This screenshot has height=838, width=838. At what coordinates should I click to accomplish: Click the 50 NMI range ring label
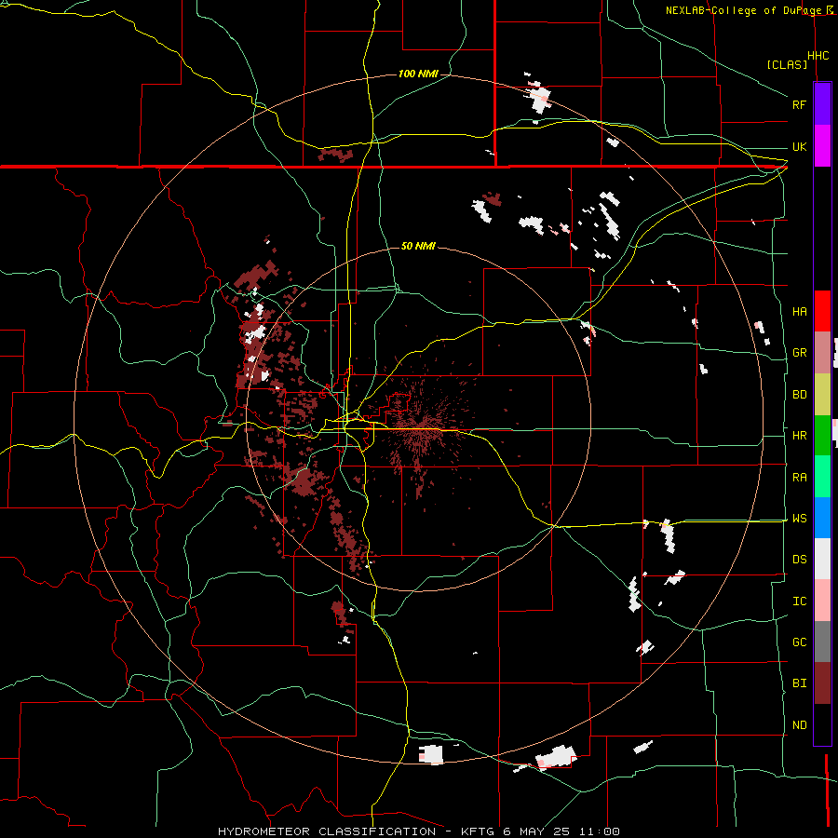pos(418,247)
